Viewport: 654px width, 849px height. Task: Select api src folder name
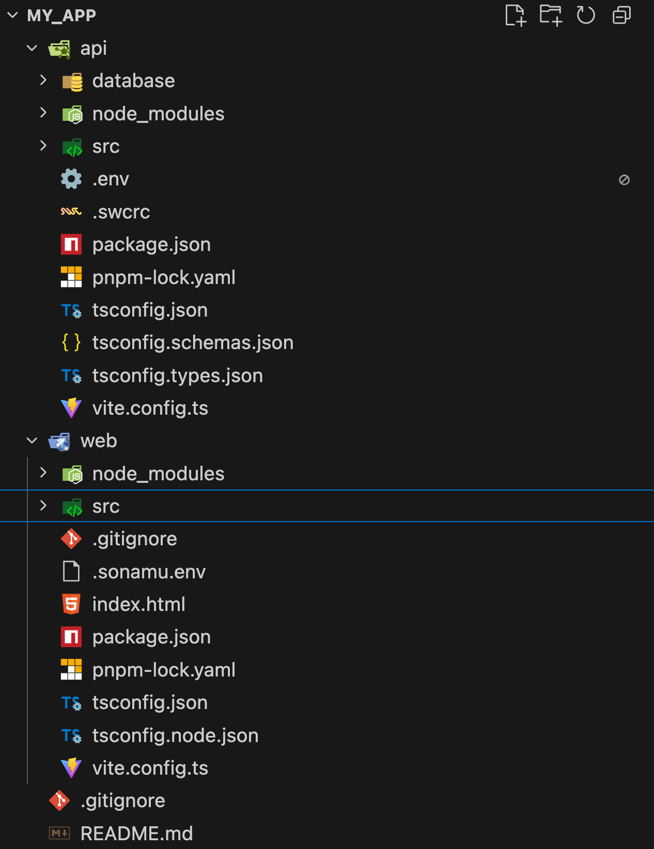click(x=106, y=146)
